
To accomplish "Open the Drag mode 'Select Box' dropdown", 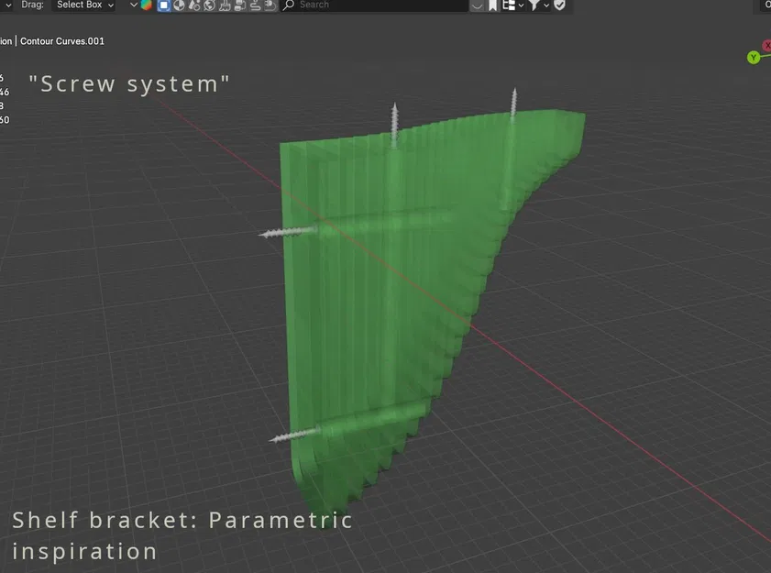I will click(x=83, y=5).
